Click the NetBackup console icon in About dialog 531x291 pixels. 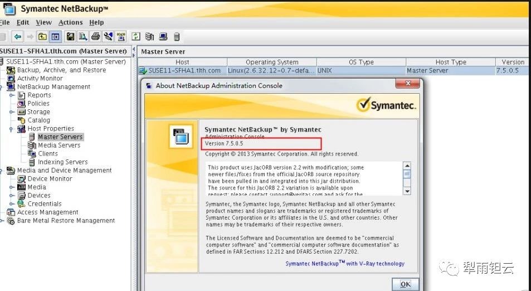(x=181, y=136)
